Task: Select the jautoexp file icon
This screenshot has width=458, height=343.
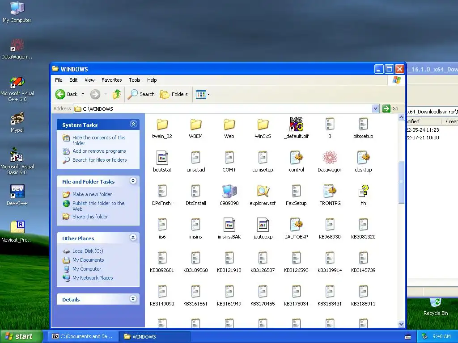Action: click(x=263, y=225)
